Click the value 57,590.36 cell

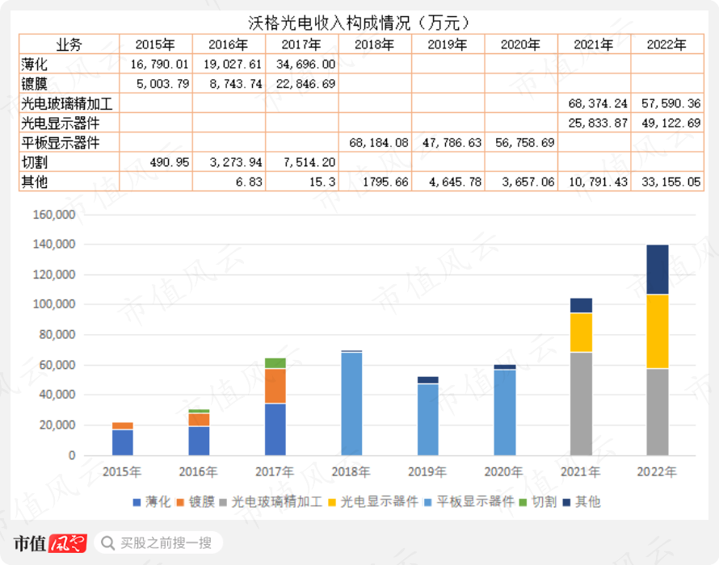(667, 103)
